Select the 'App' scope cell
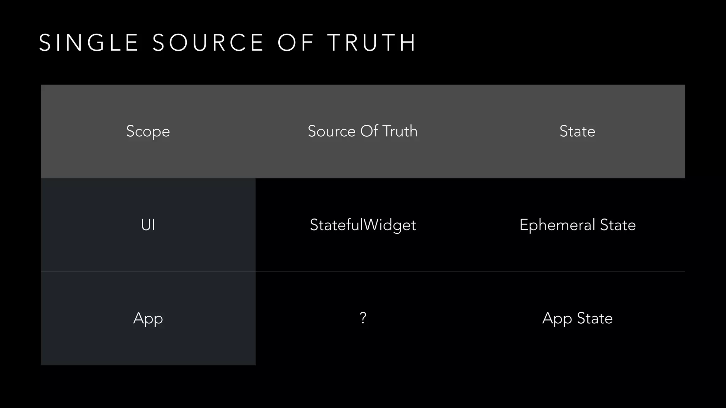 [148, 318]
